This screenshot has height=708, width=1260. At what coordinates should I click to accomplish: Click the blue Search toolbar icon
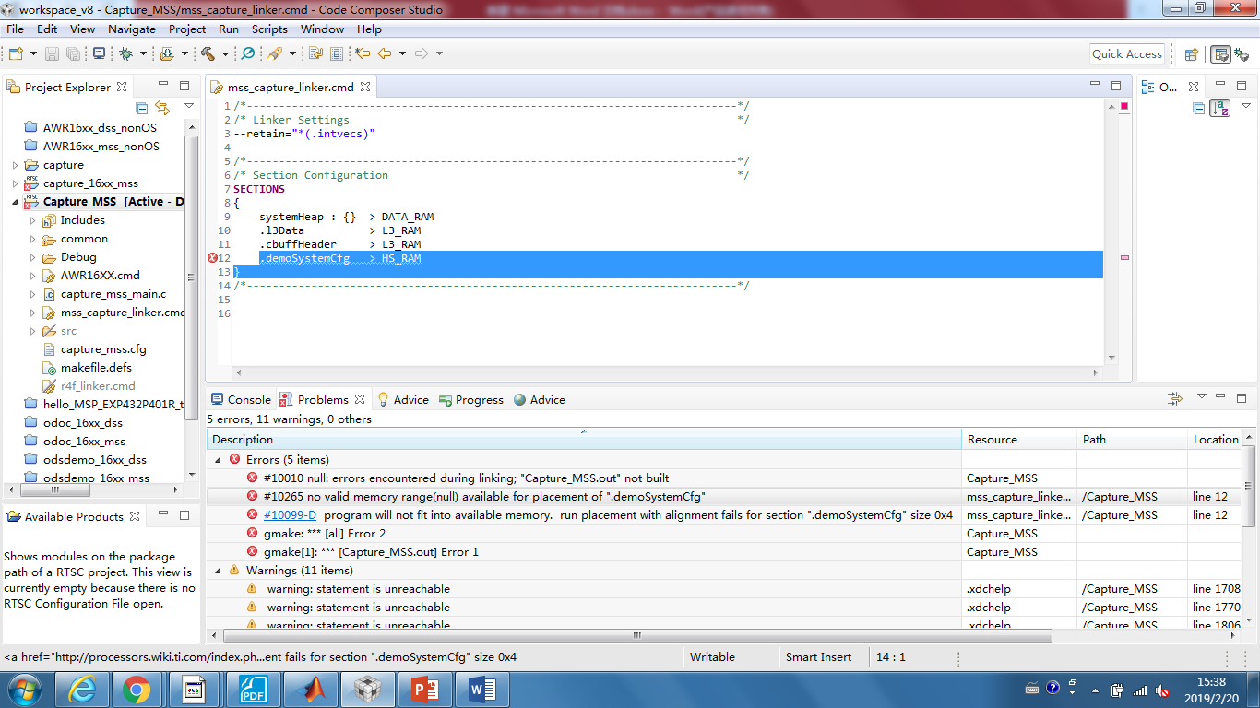point(247,53)
